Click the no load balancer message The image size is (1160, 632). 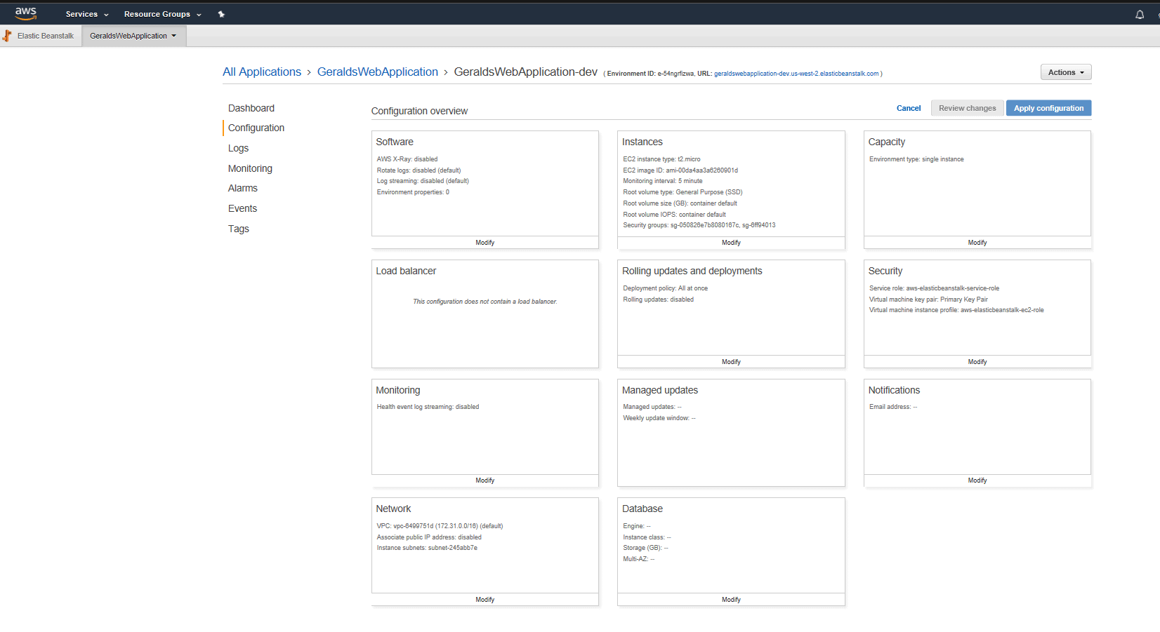(485, 302)
